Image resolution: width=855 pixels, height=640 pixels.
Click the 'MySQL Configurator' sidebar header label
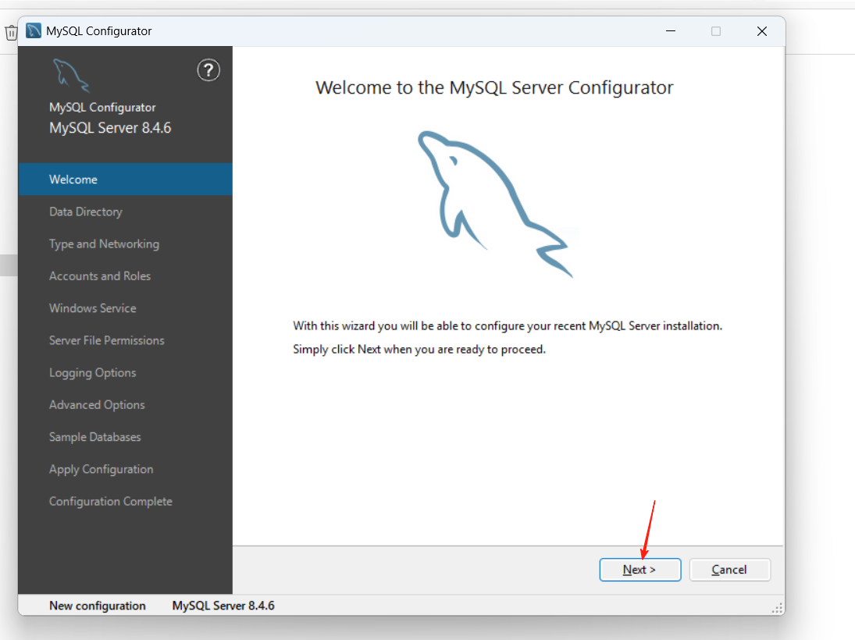coord(102,108)
